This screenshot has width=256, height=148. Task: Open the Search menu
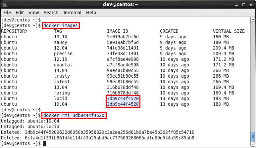(51, 13)
